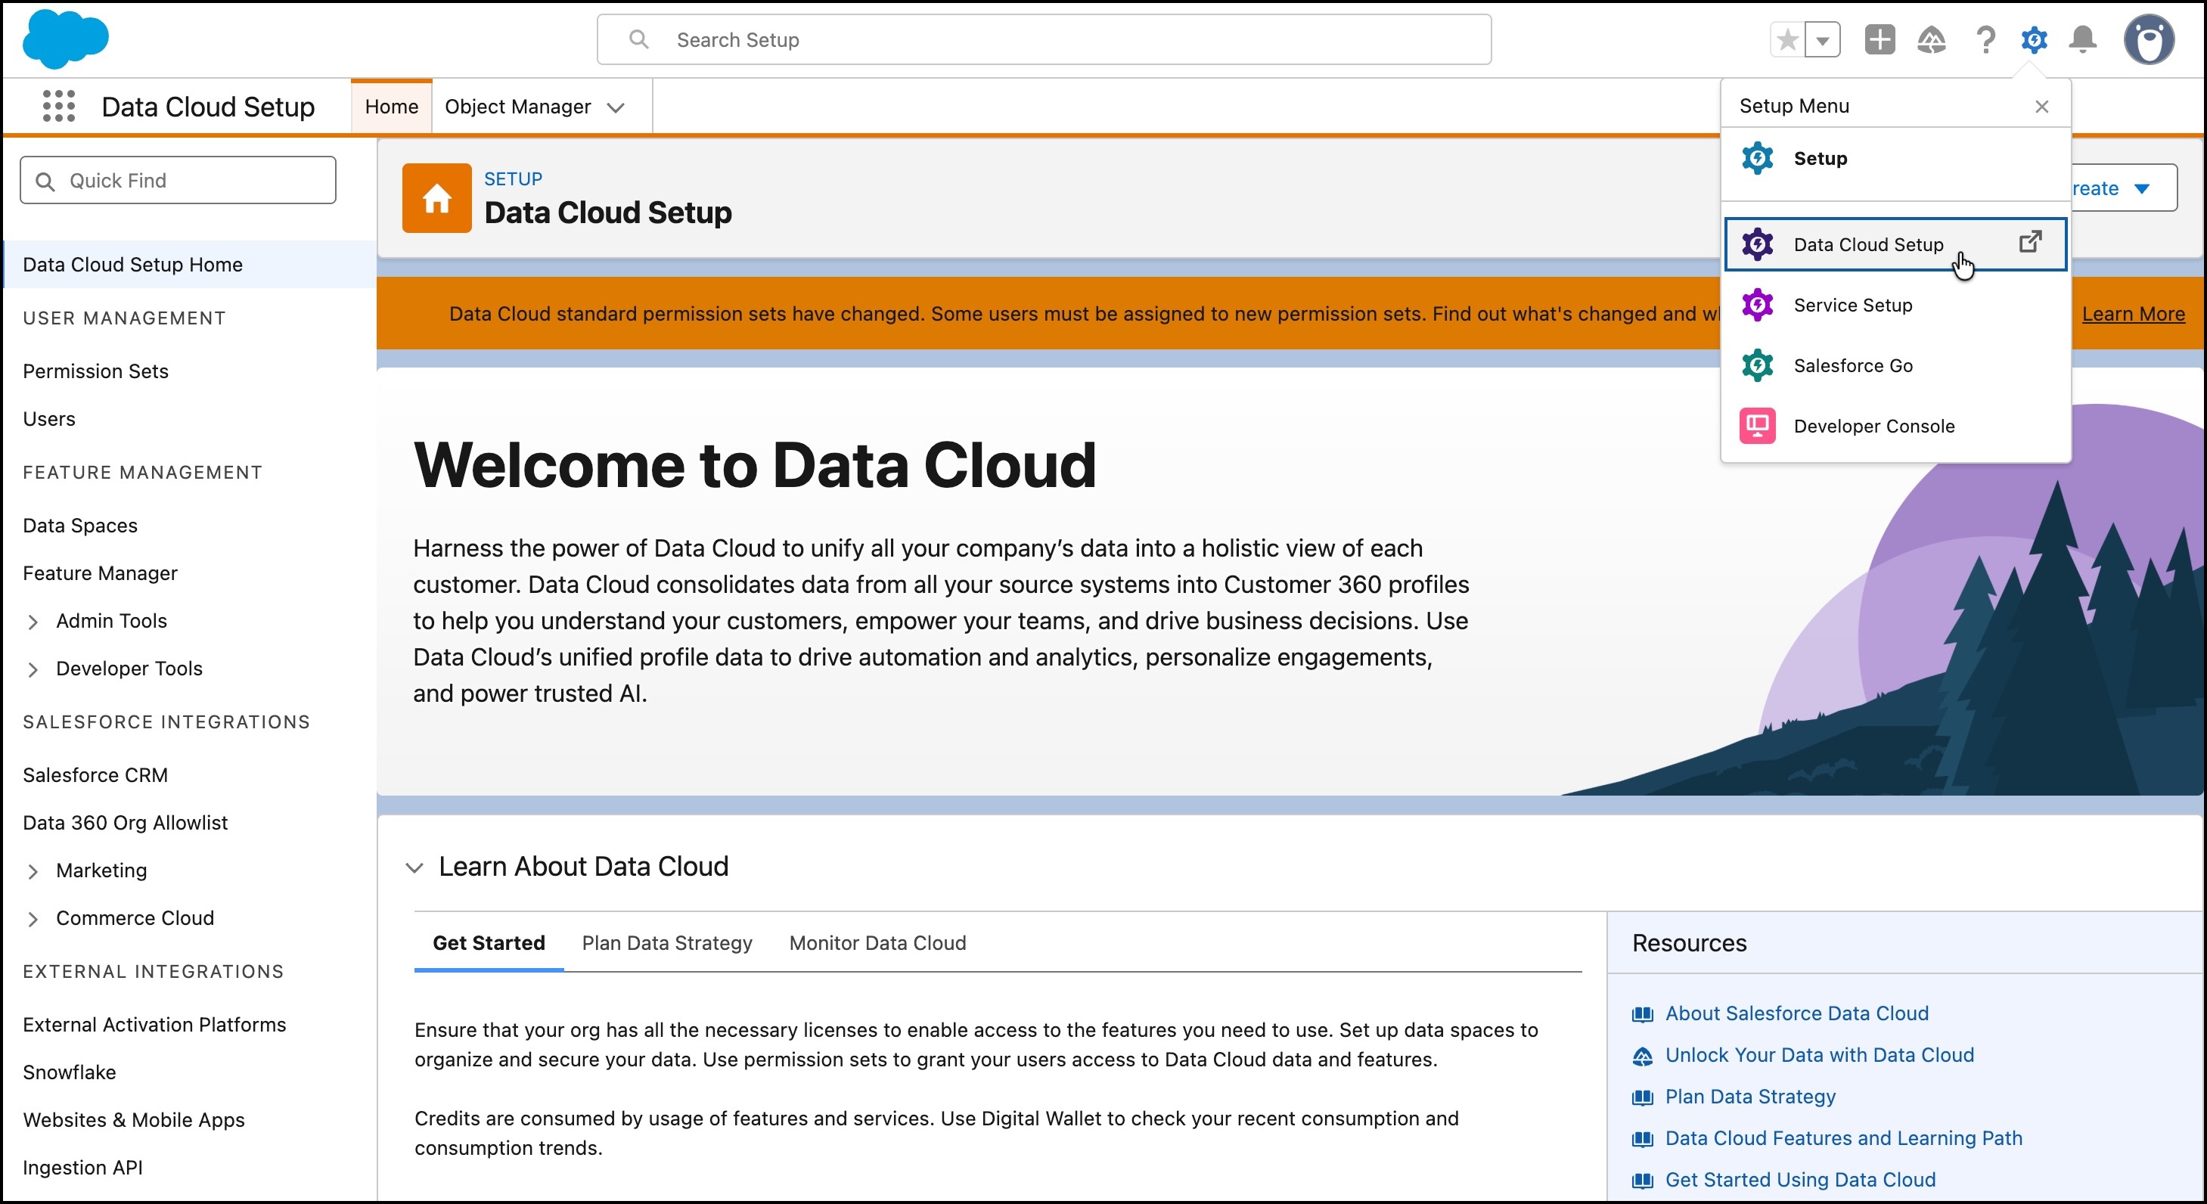Expand the Commerce Cloud tree node

click(33, 920)
